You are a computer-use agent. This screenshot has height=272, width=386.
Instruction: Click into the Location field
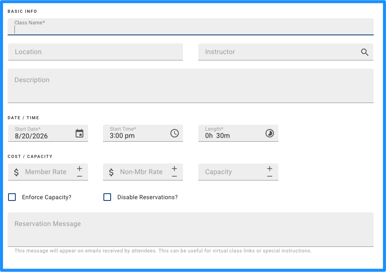[95, 52]
